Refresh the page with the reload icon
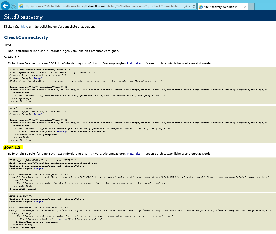 (194, 6)
